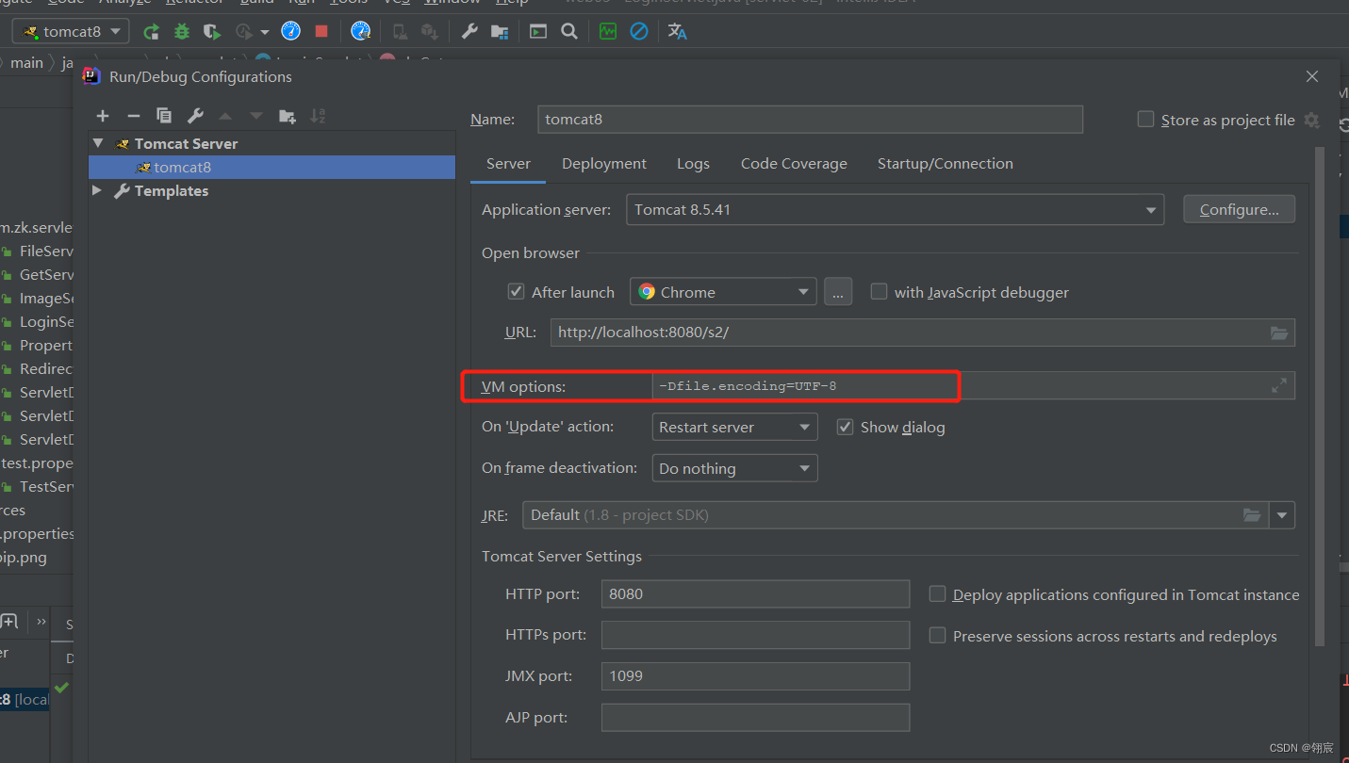Expand the VM options field editor
Image resolution: width=1349 pixels, height=763 pixels.
pyautogui.click(x=1279, y=385)
